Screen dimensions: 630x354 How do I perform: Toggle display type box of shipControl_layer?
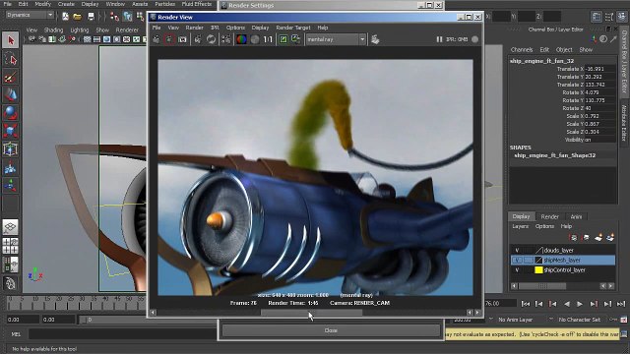click(x=529, y=270)
